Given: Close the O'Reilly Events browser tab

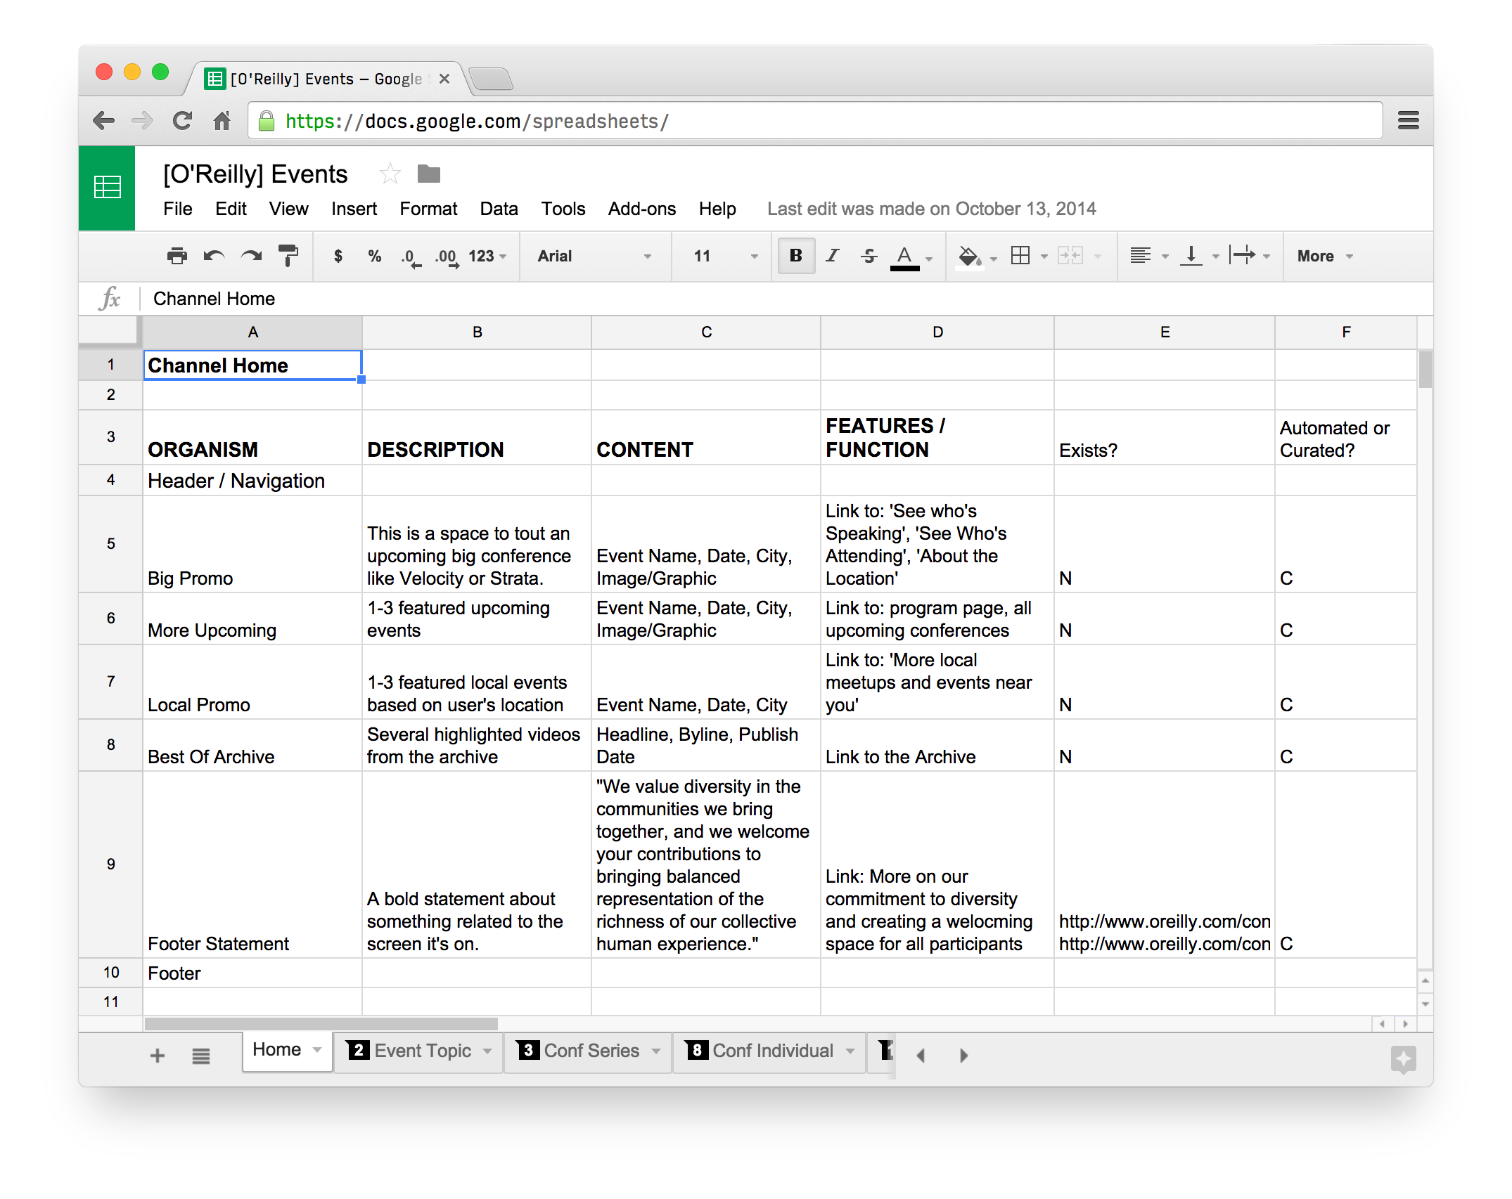Looking at the screenshot, I should (444, 79).
